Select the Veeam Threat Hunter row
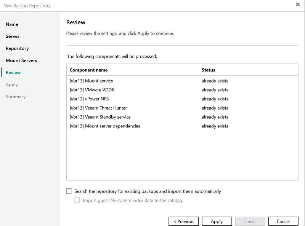Viewport: 305px width, 226px height. point(98,108)
